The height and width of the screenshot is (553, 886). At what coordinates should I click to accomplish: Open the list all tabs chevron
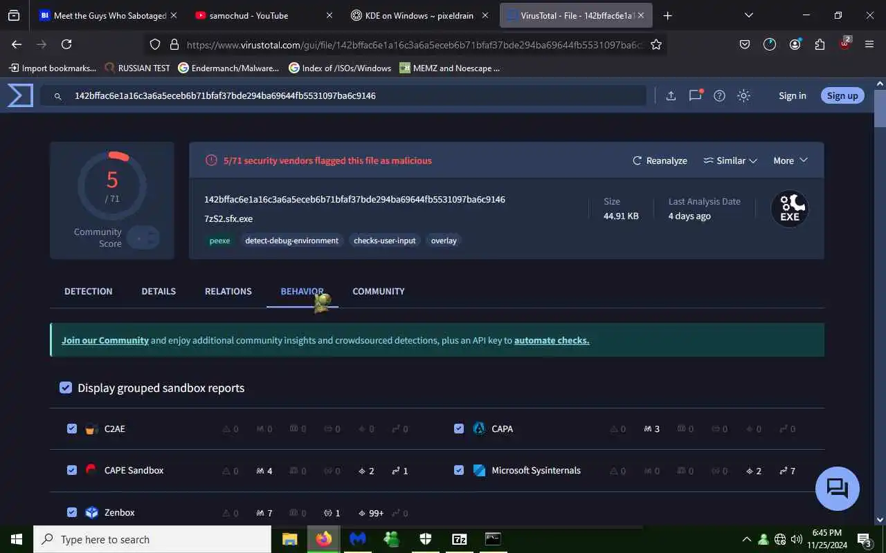point(749,15)
